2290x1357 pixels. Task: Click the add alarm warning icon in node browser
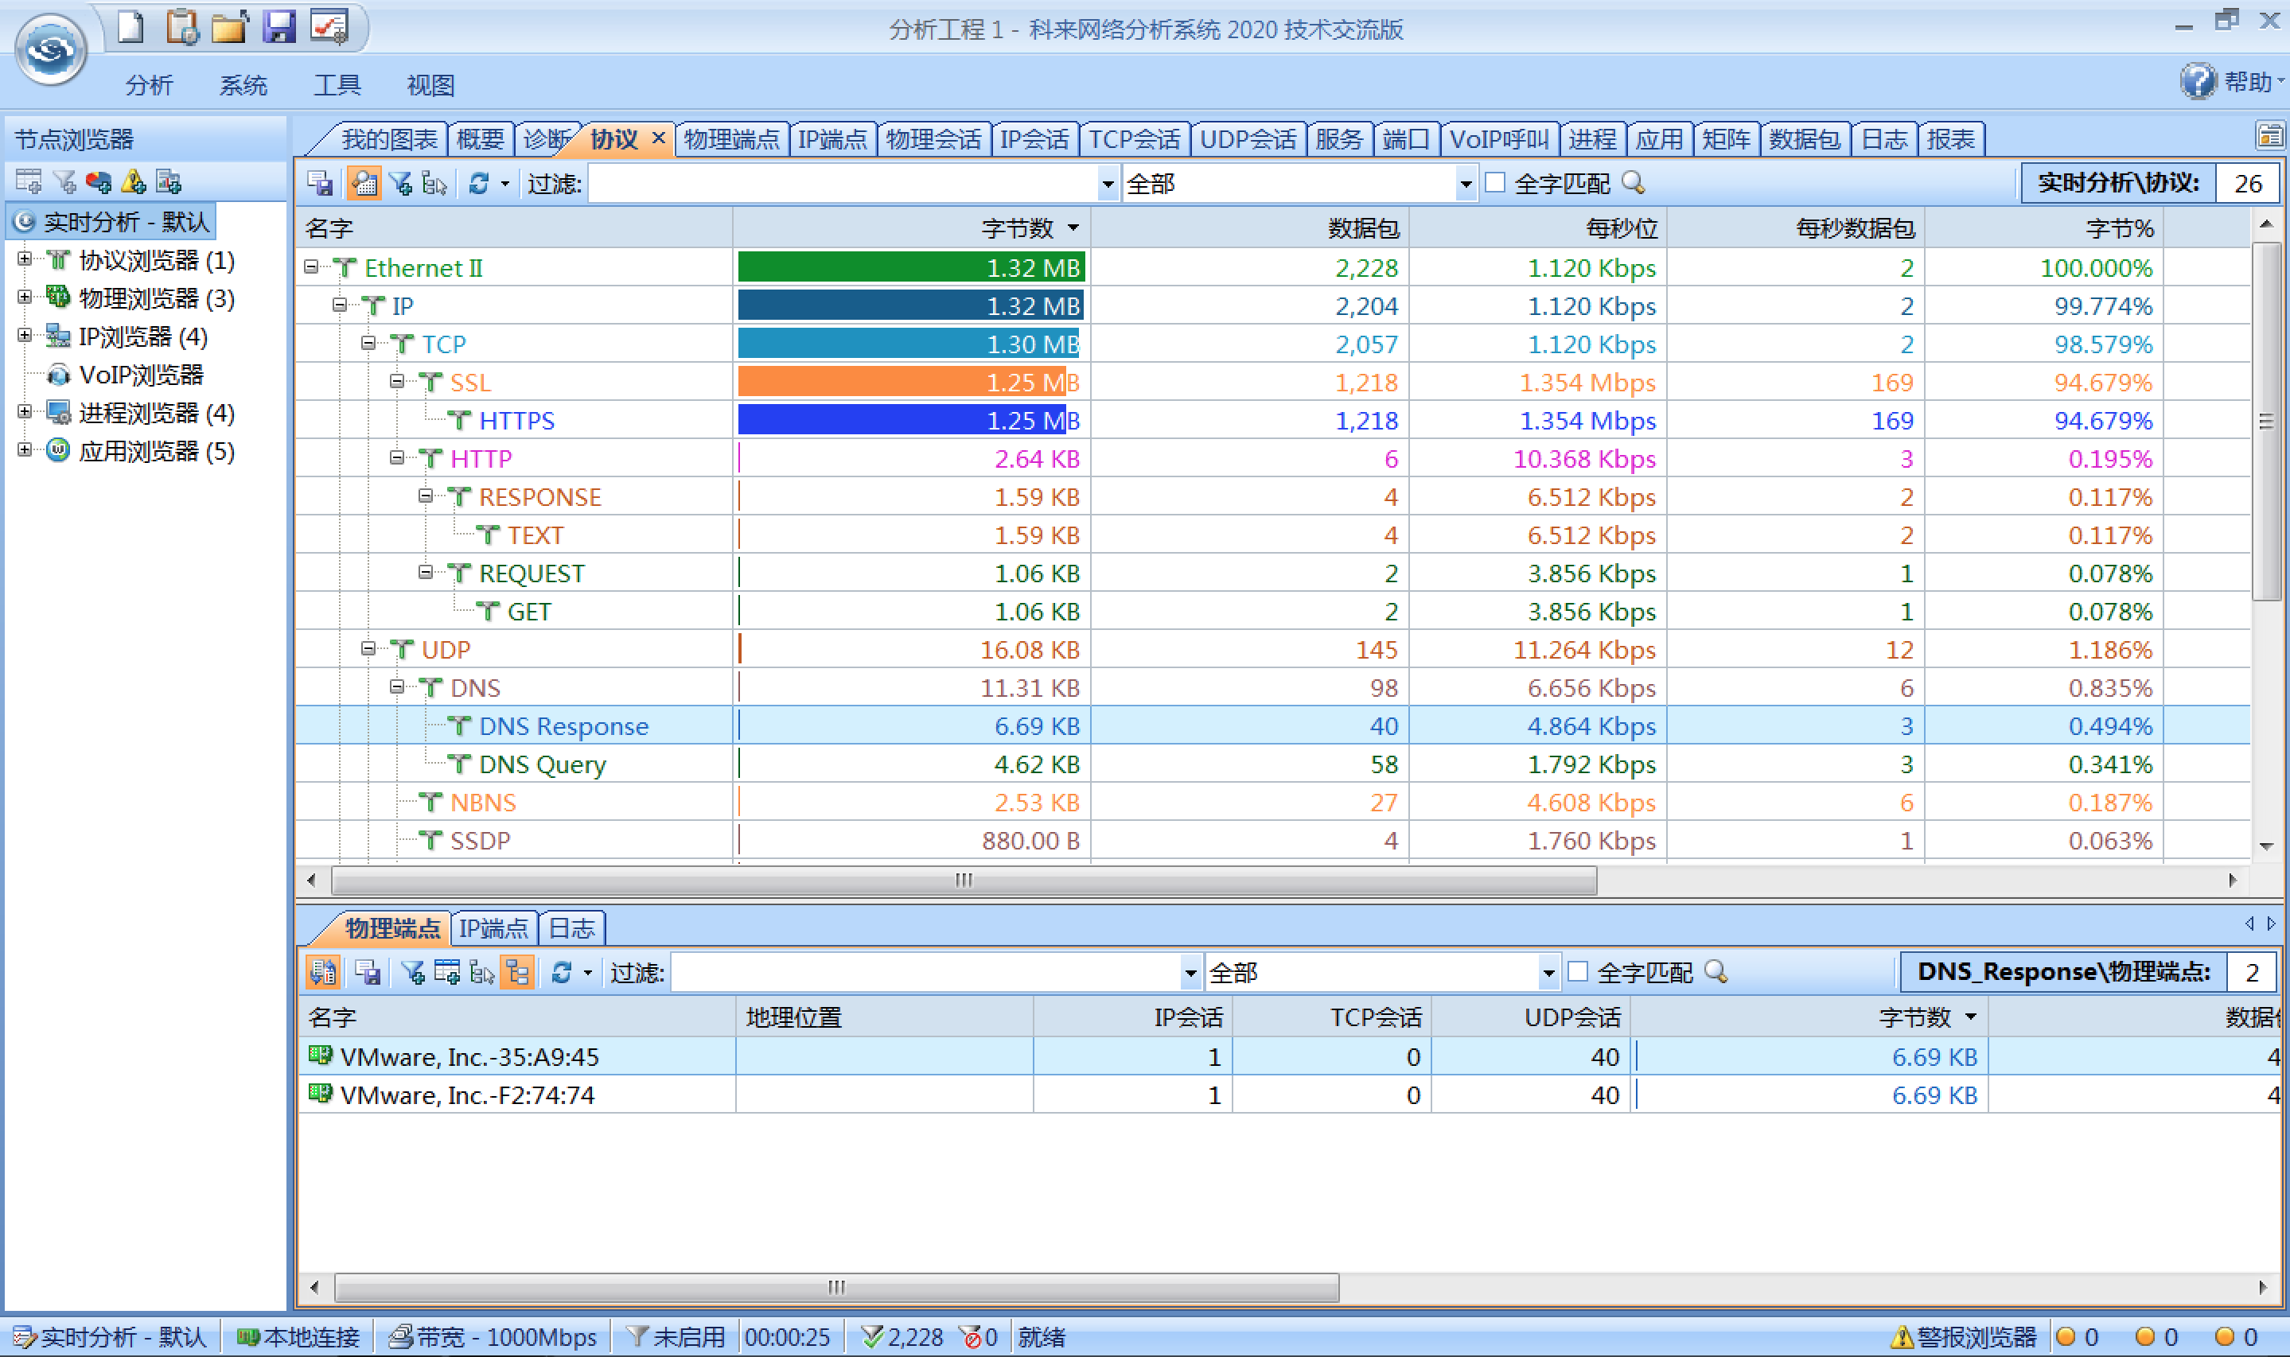pos(134,182)
